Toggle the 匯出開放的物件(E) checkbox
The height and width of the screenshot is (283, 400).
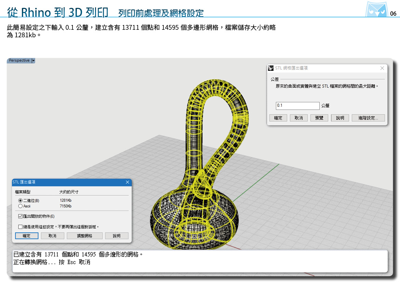(21, 216)
